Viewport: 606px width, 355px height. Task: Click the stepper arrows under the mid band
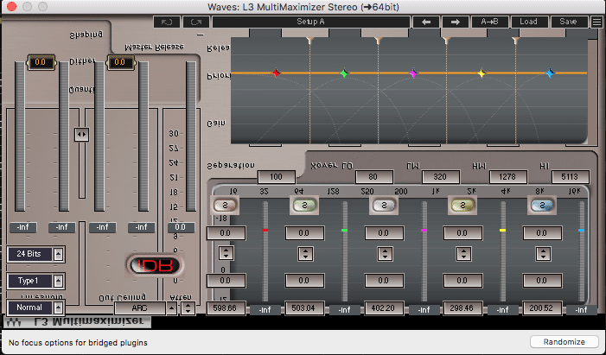(385, 253)
